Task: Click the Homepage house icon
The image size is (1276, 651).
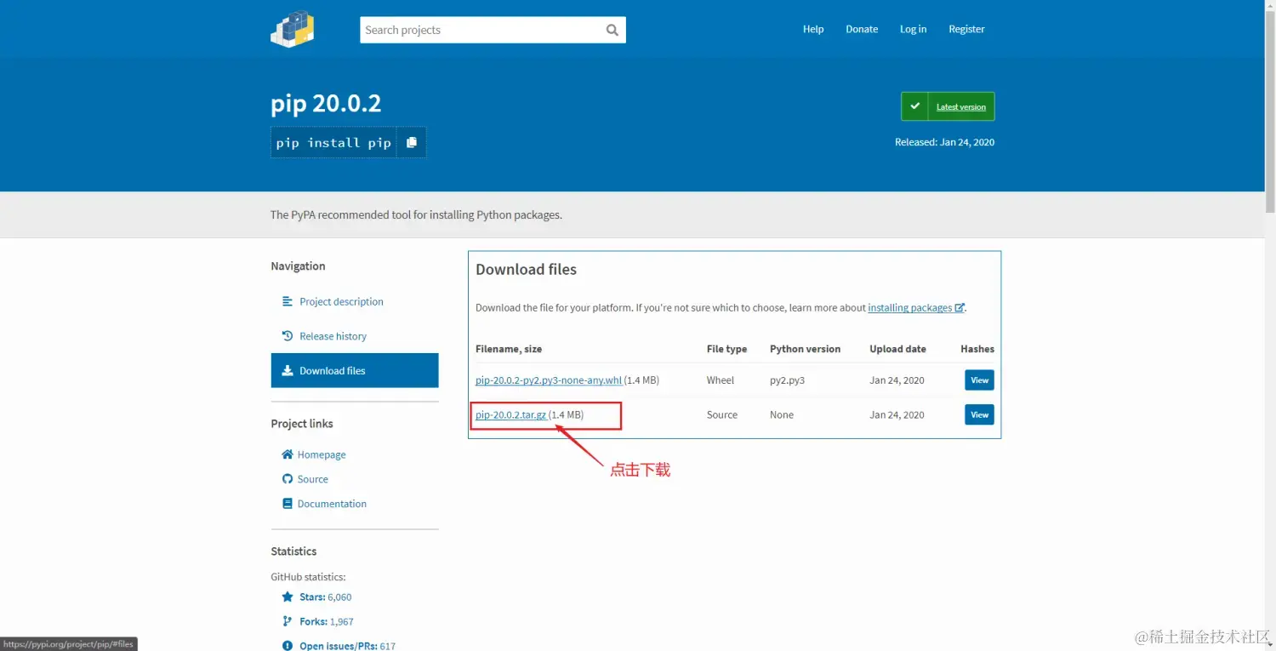Action: pyautogui.click(x=288, y=454)
